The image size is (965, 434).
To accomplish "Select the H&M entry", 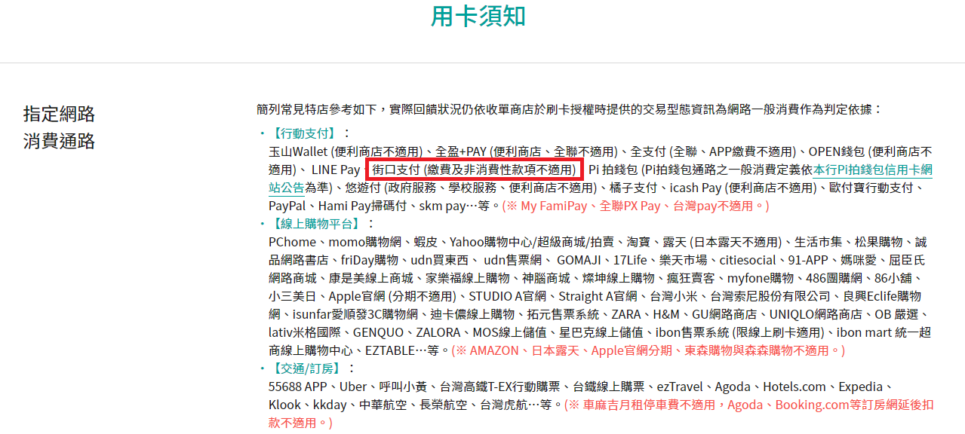I will click(667, 314).
